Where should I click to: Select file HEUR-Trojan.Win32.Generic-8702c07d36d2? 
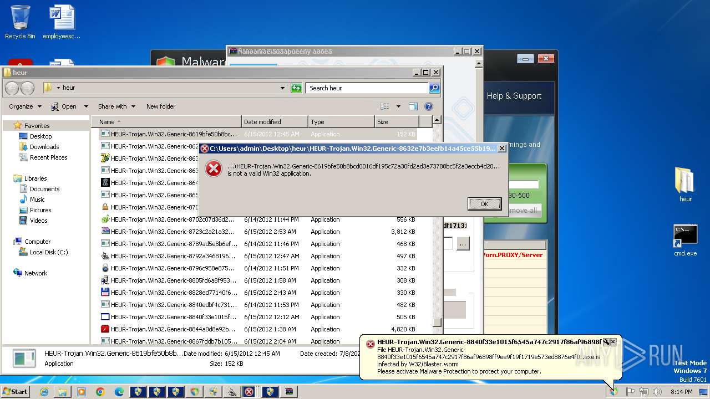pyautogui.click(x=258, y=219)
